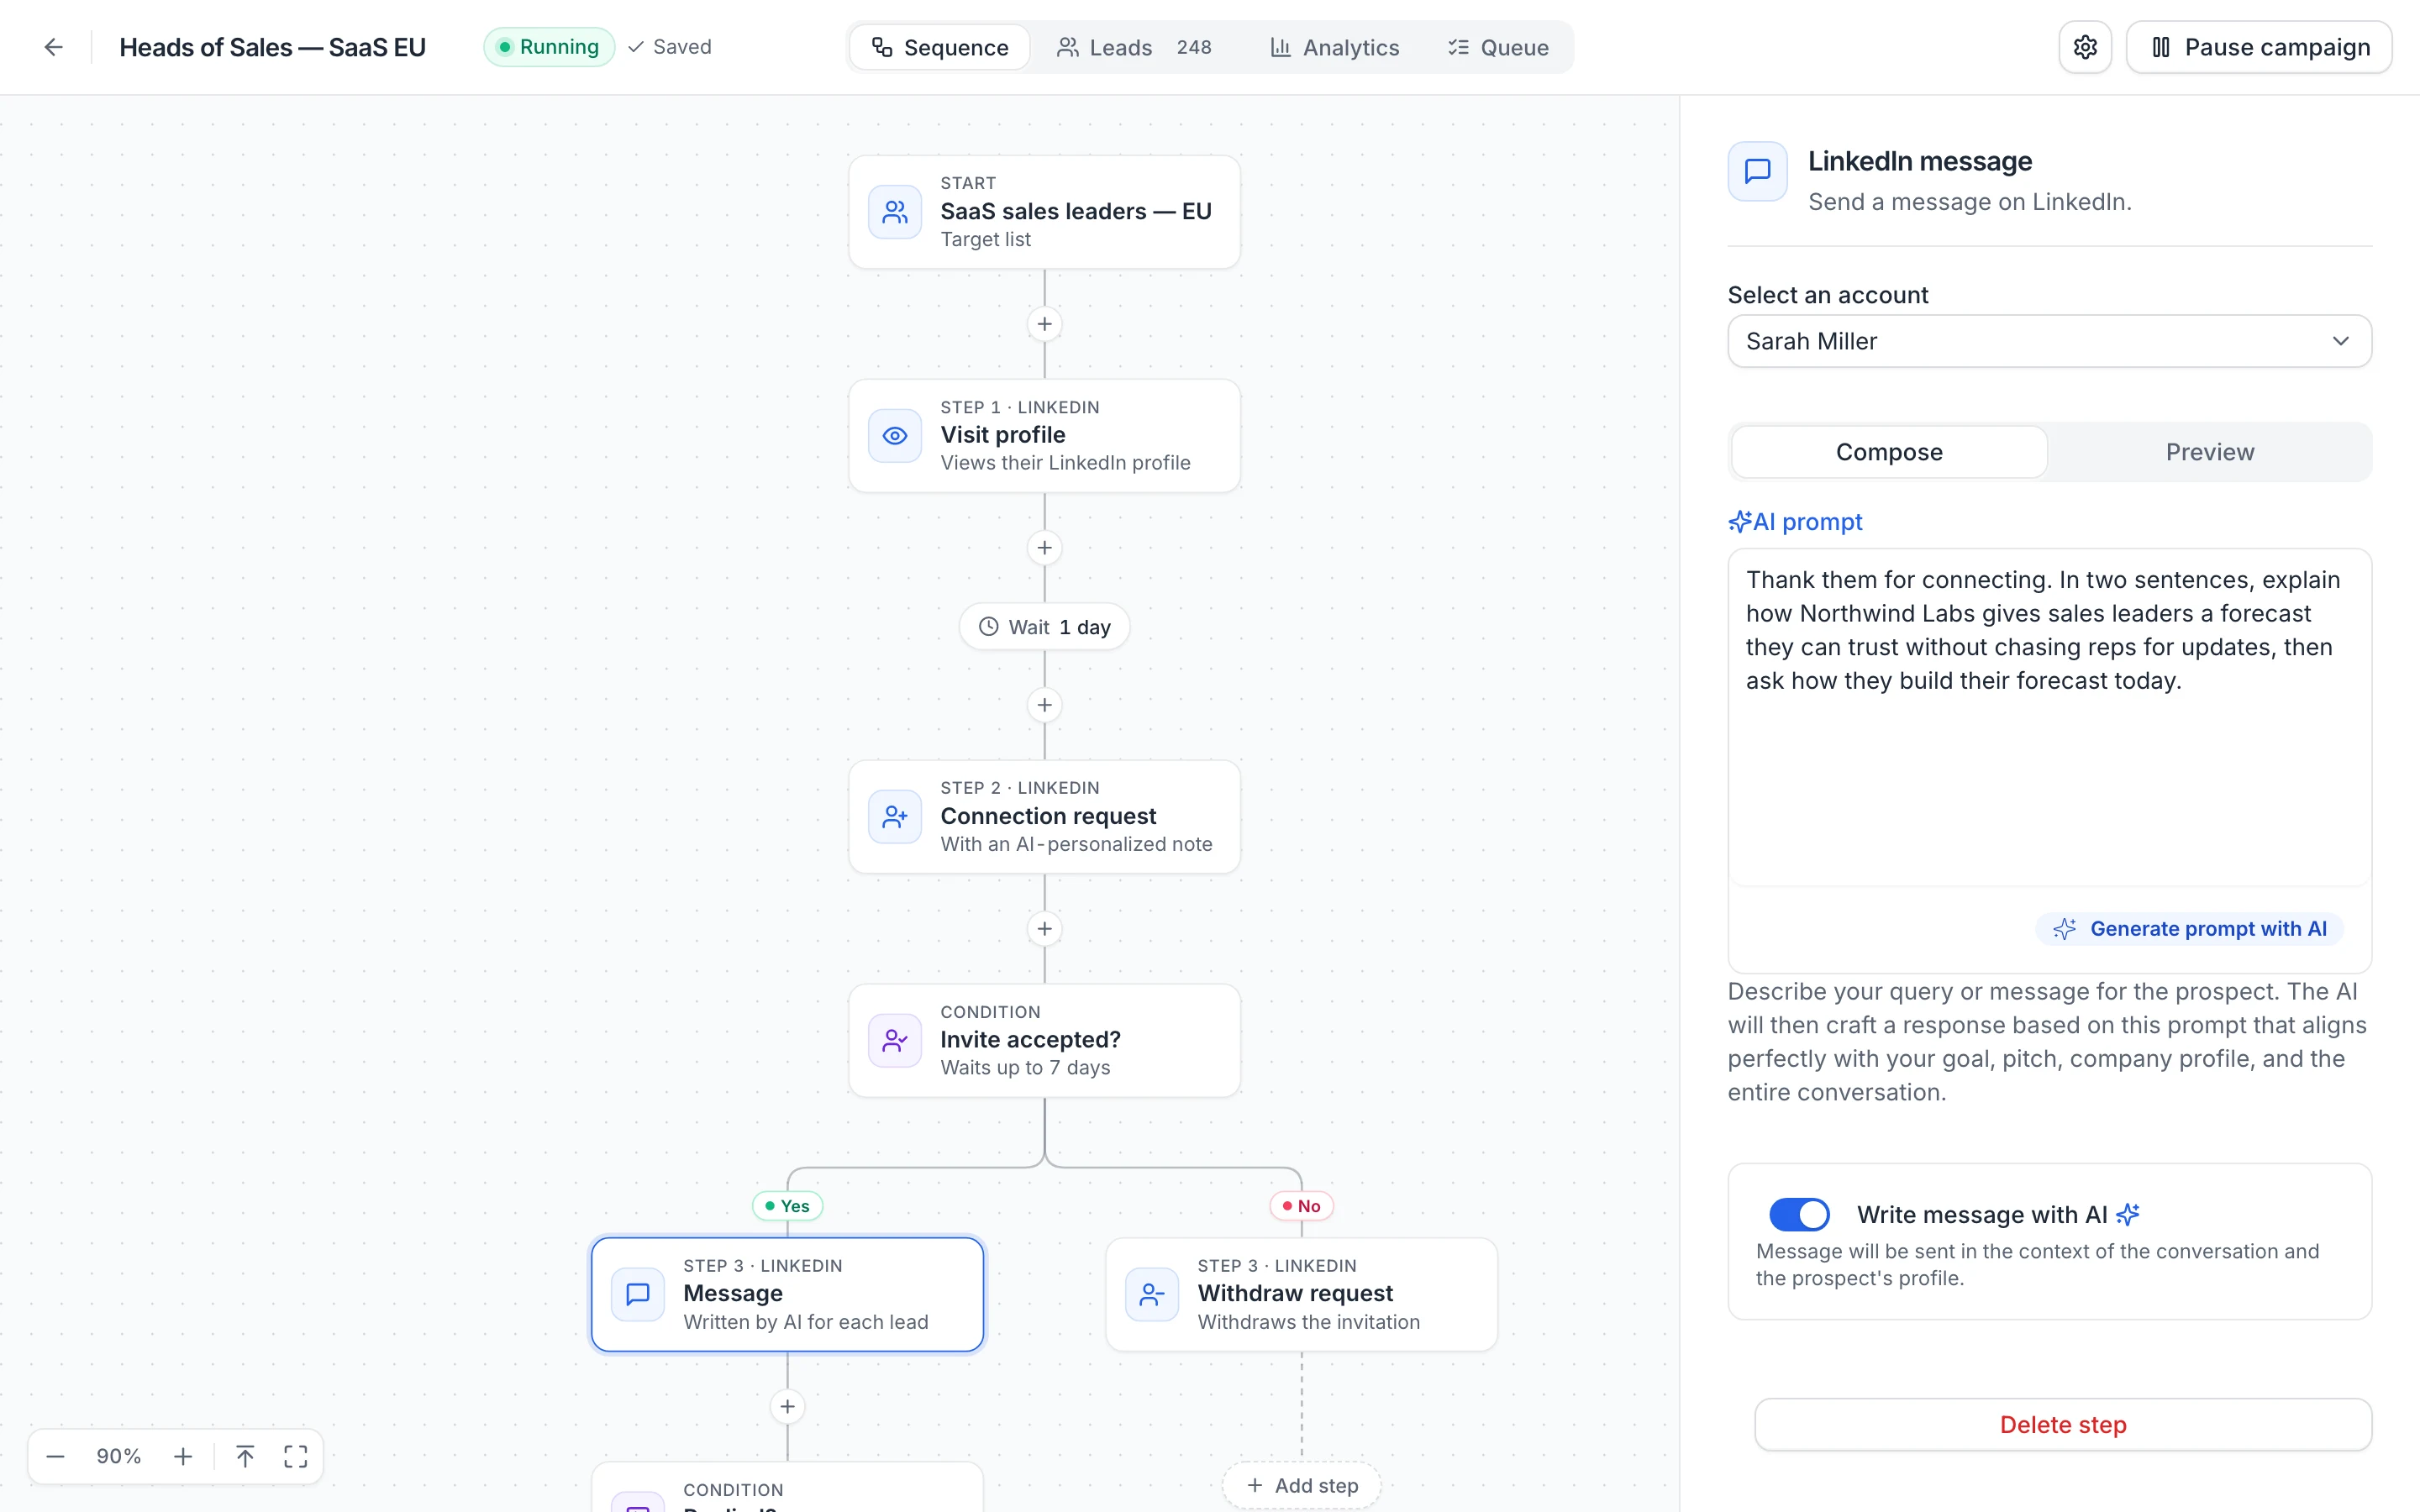The image size is (2420, 1512).
Task: Select the Compose tab
Action: point(1889,452)
